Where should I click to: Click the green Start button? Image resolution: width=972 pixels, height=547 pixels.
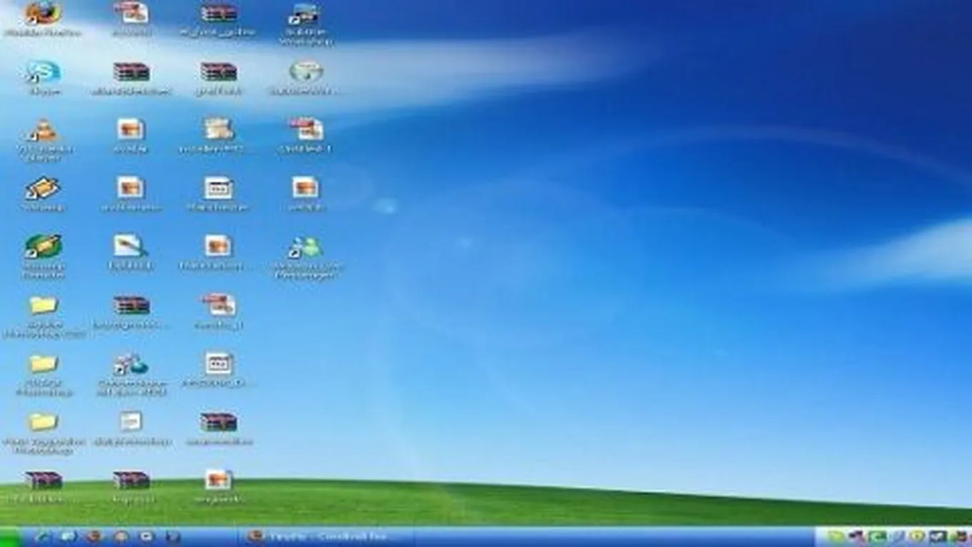click(x=10, y=537)
